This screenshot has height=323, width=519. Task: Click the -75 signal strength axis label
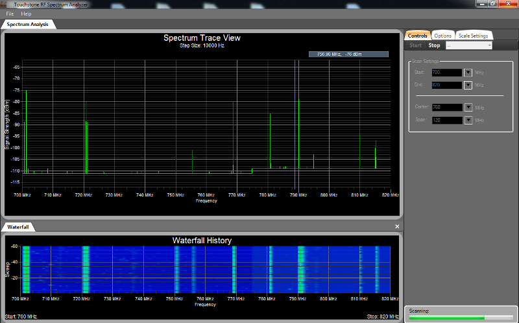(x=16, y=90)
